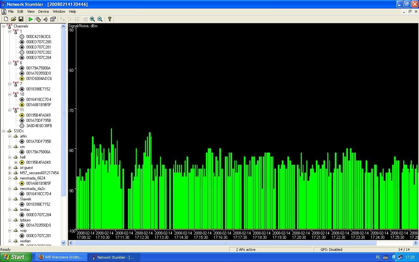Open the Device menu
The image size is (419, 262).
point(44,11)
